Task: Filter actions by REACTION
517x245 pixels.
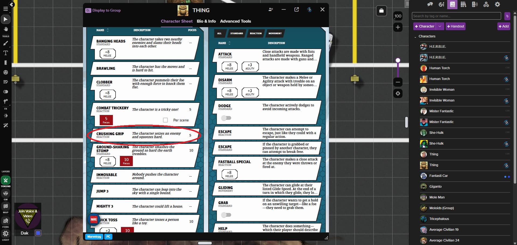Action: (256, 33)
